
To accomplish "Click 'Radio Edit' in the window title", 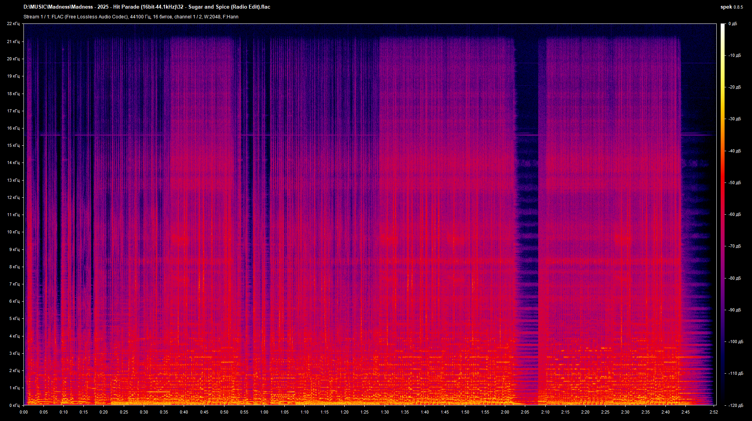I will click(x=245, y=7).
